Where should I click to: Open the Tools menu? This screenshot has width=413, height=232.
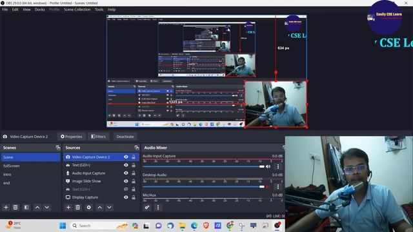(x=99, y=10)
